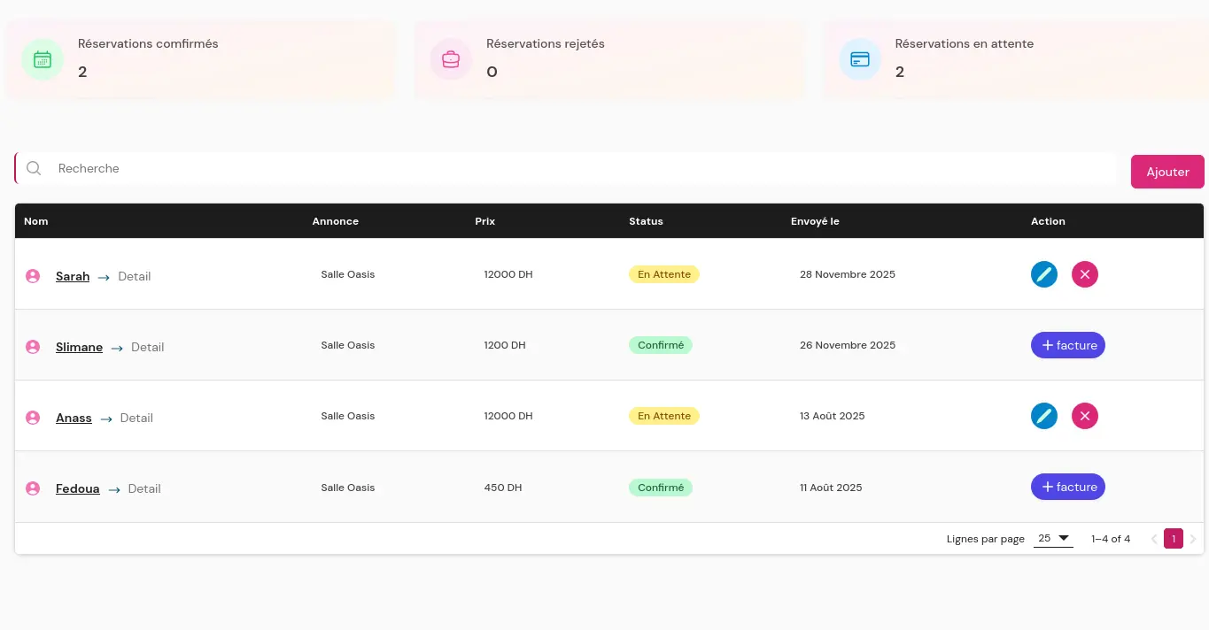1209x630 pixels.
Task: Reject Sarah's reservation with the X icon
Action: (x=1085, y=274)
